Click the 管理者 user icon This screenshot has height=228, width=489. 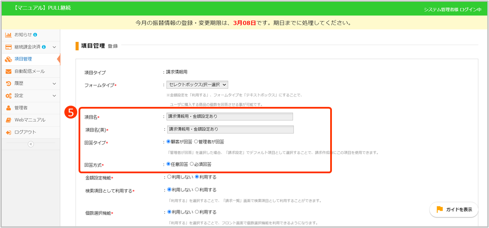click(8, 108)
